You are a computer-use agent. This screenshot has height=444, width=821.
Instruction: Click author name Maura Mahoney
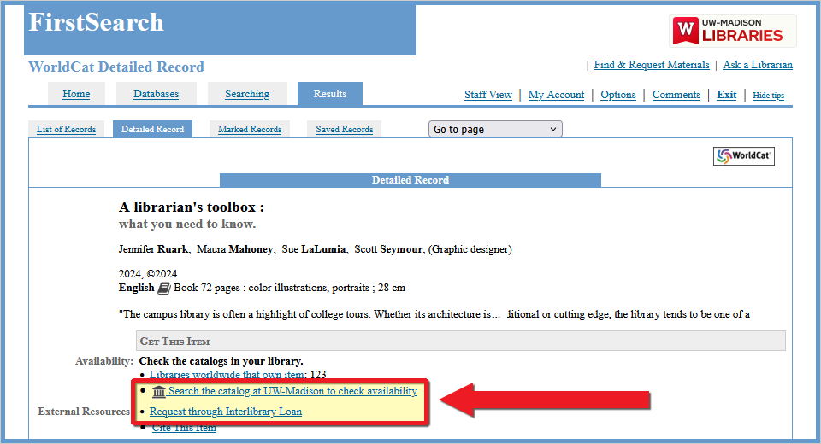click(x=235, y=249)
